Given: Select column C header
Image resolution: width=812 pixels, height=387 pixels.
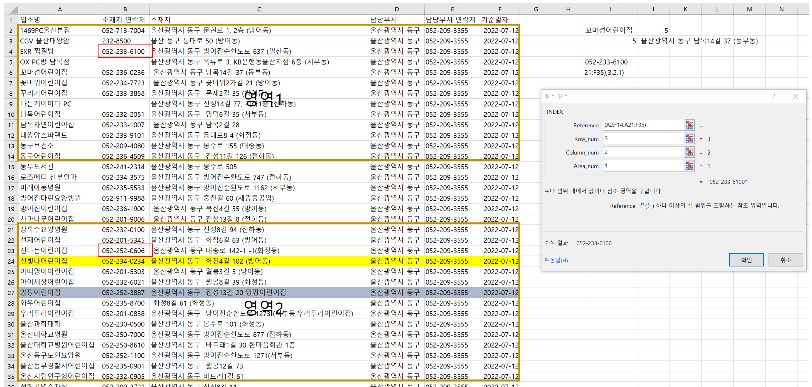Looking at the screenshot, I should (259, 9).
